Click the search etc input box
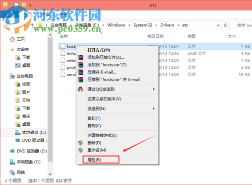 (243, 25)
